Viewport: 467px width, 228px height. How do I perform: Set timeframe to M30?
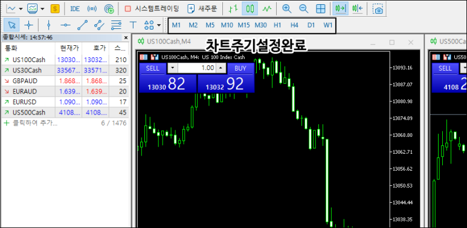click(260, 25)
